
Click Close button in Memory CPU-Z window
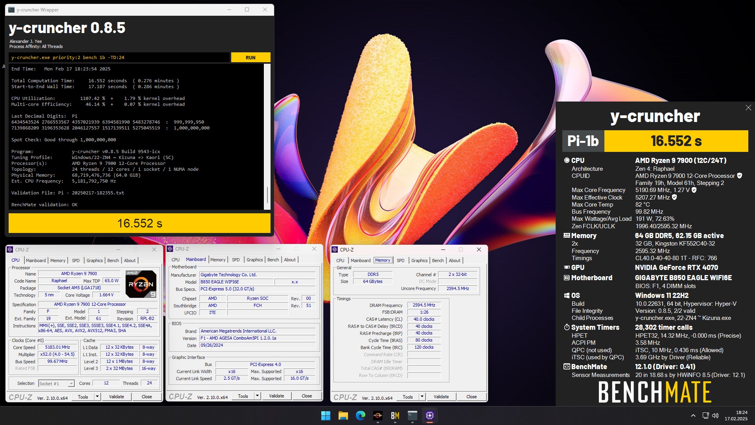471,397
